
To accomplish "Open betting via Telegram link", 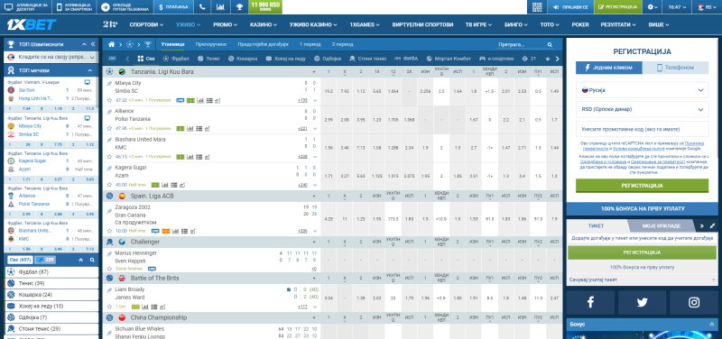I will click(125, 7).
